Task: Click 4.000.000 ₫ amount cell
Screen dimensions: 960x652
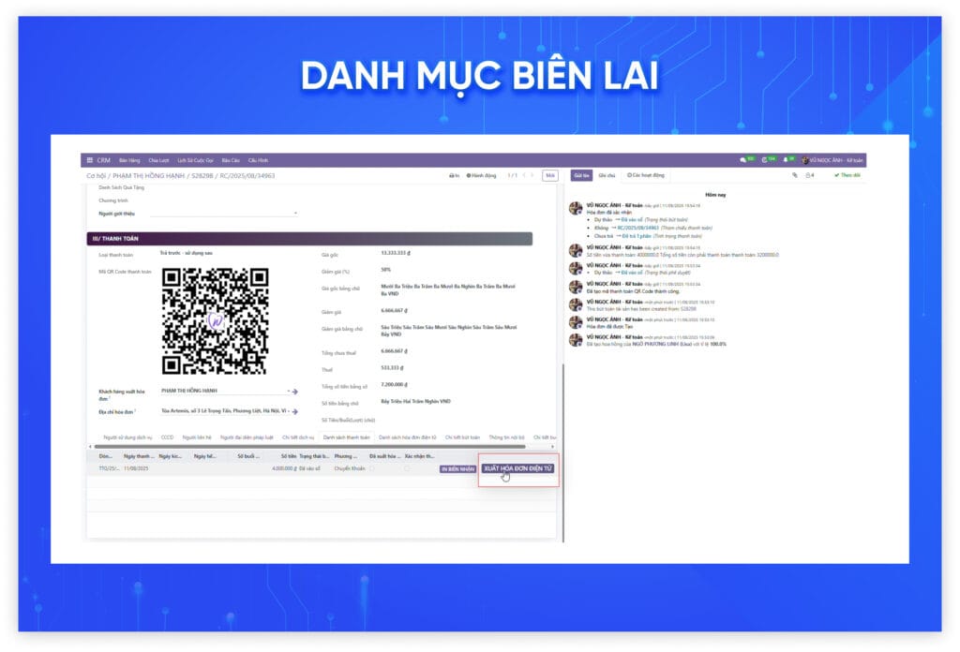Action: coord(284,468)
